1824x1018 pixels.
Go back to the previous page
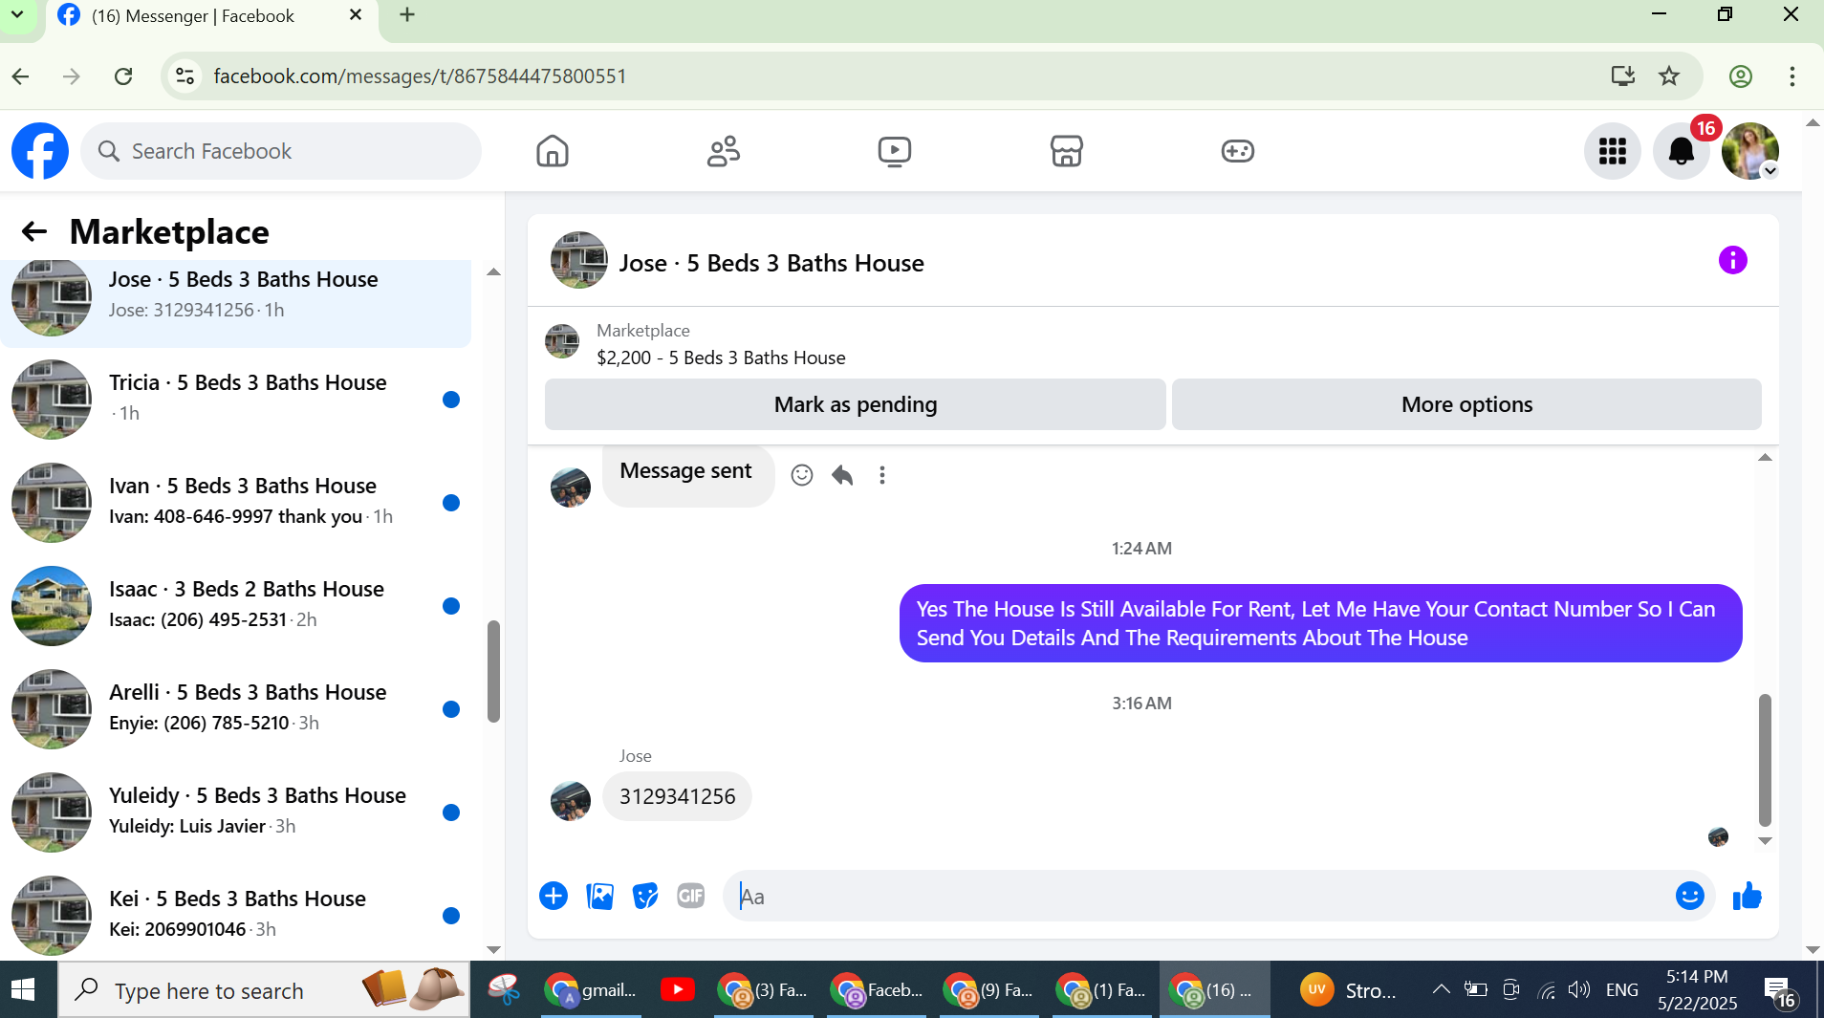coord(21,76)
